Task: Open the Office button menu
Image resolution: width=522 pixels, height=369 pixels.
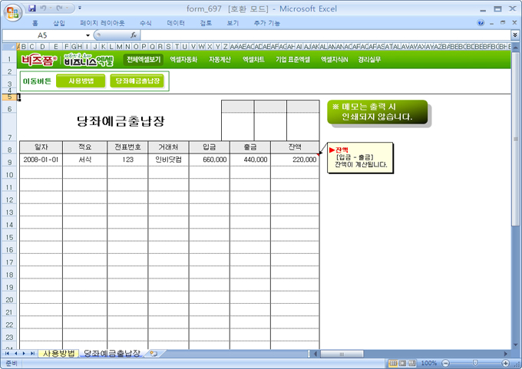Action: 12,12
